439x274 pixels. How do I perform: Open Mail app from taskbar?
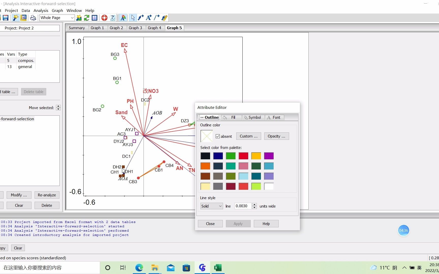click(x=170, y=268)
